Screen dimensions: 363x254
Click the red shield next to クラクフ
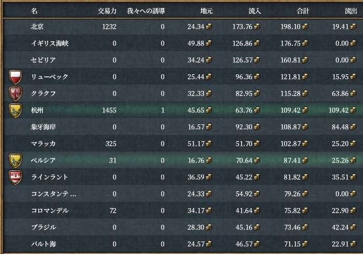(x=17, y=94)
